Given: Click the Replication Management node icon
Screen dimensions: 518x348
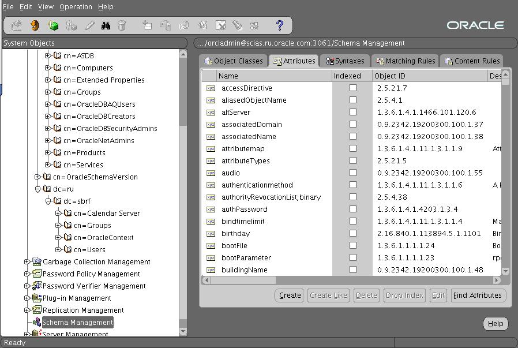Looking at the screenshot, I should [37, 310].
